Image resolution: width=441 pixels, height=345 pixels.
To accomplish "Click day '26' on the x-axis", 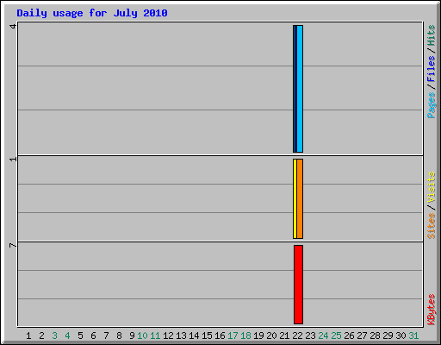I will (x=350, y=336).
